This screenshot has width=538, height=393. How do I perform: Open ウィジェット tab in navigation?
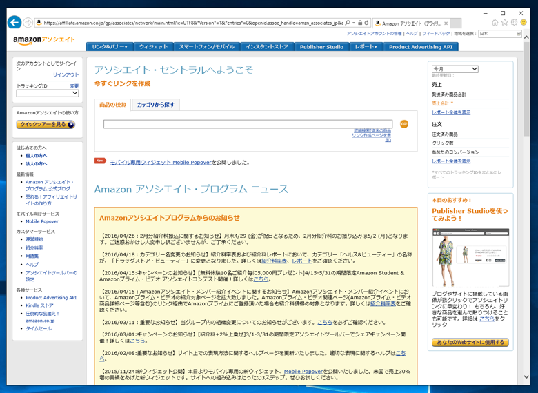point(153,47)
